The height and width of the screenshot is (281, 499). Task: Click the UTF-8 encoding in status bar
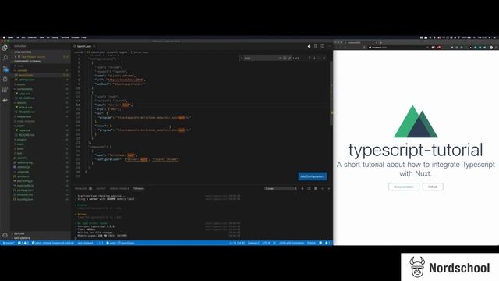(266, 243)
